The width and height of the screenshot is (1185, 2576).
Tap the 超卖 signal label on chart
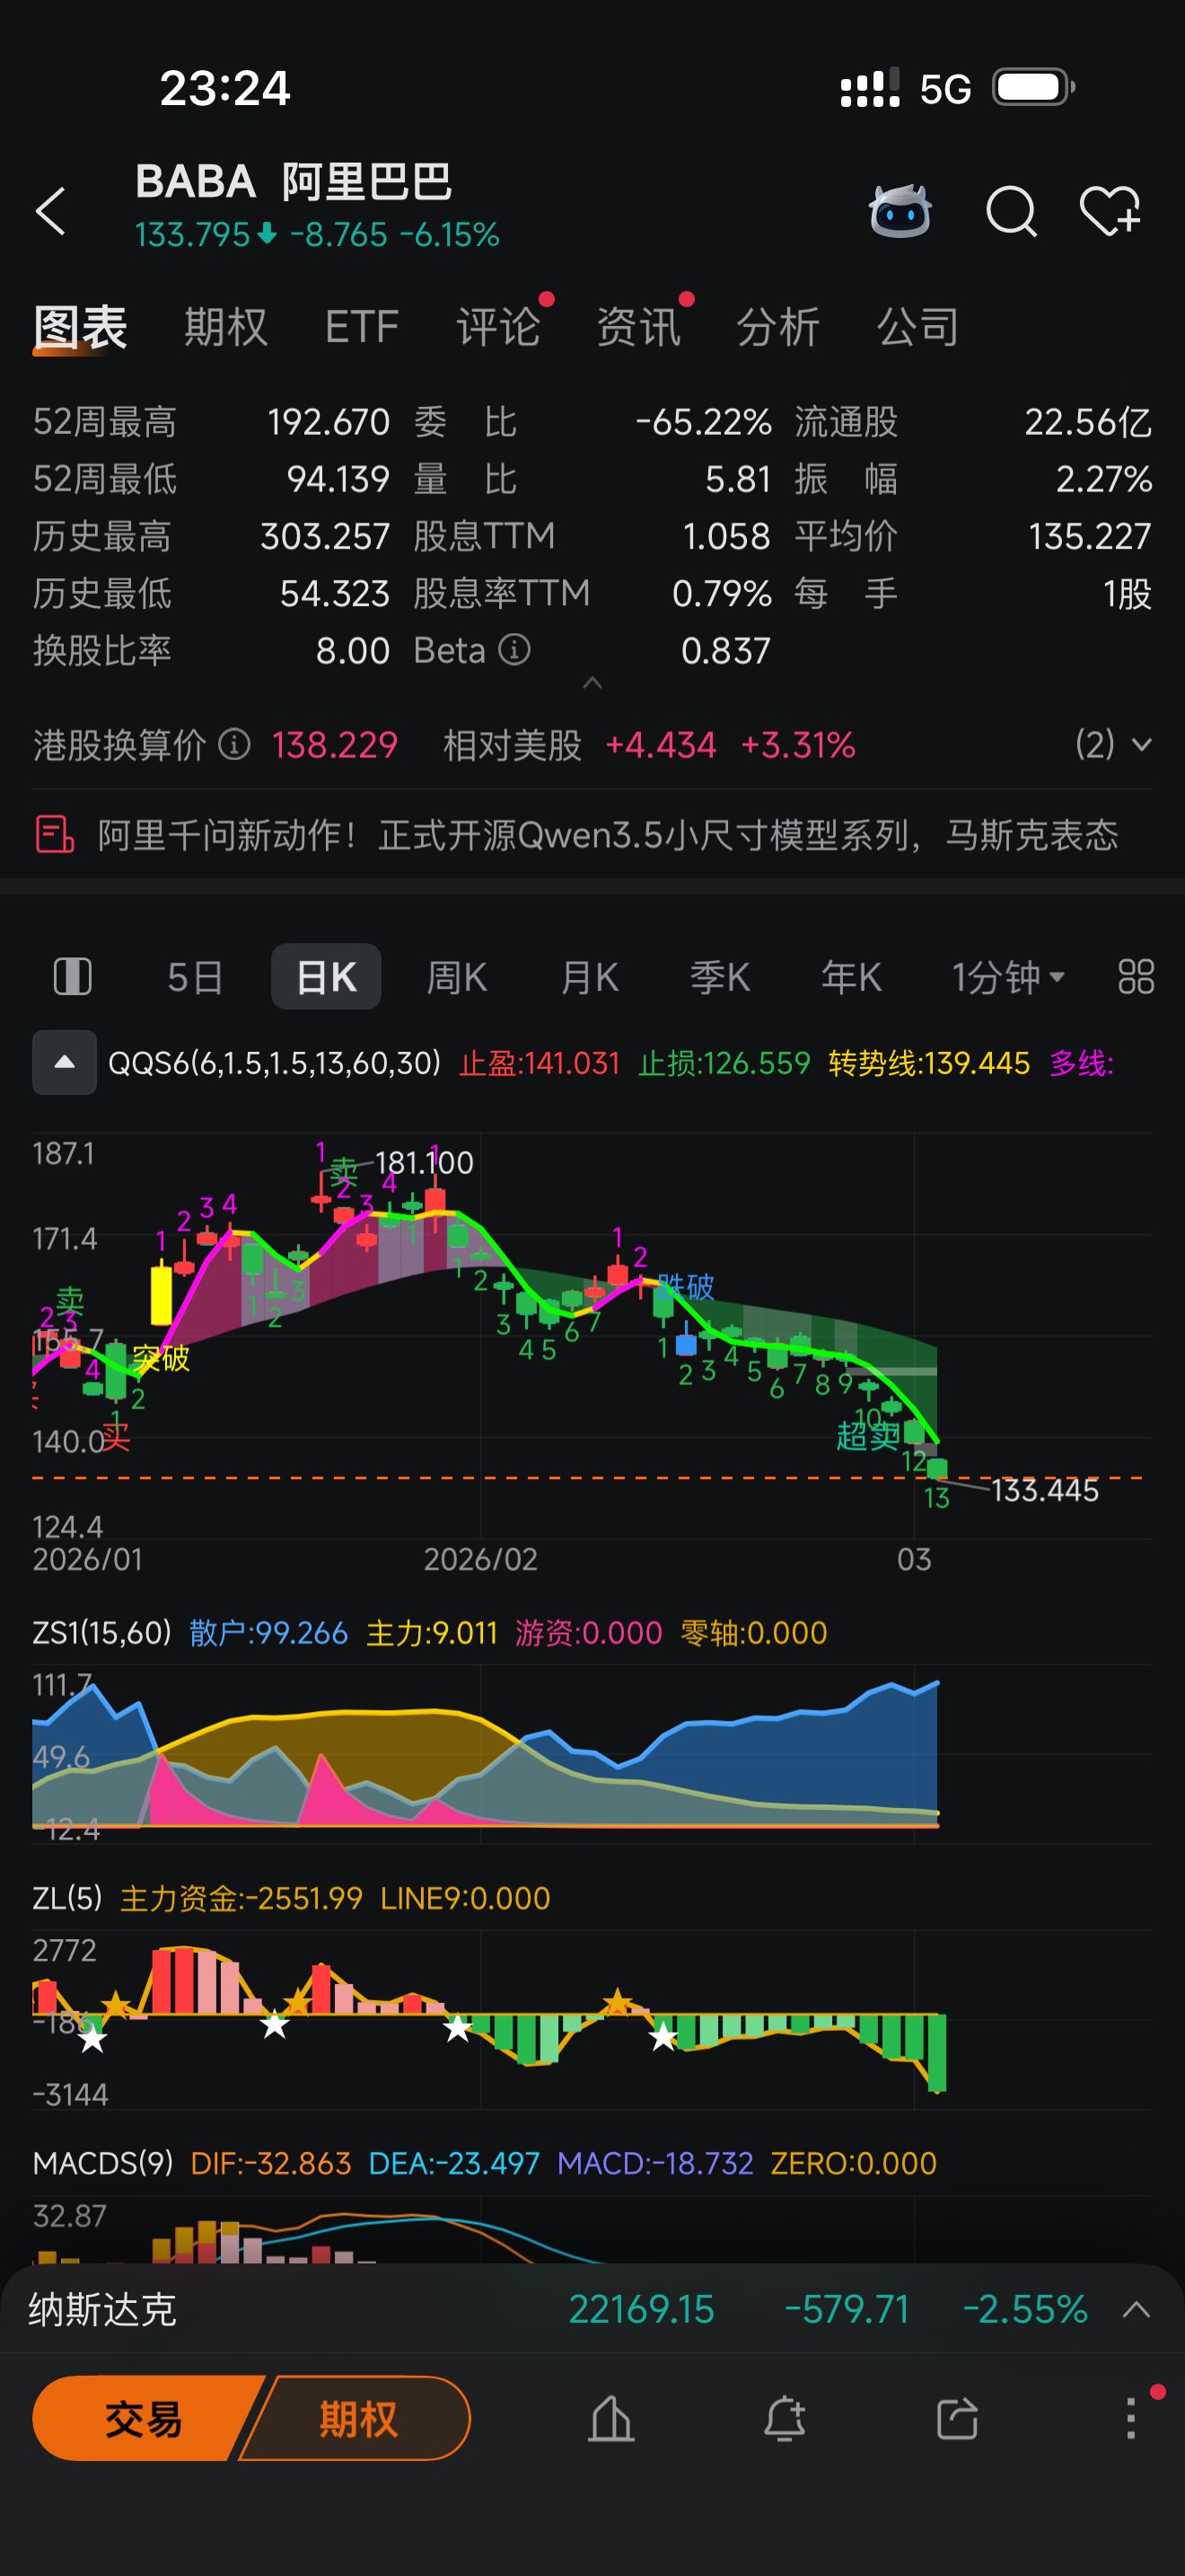tap(867, 1436)
